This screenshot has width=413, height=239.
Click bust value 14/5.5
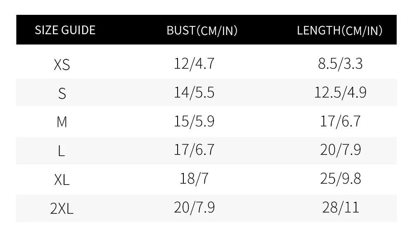[194, 93]
